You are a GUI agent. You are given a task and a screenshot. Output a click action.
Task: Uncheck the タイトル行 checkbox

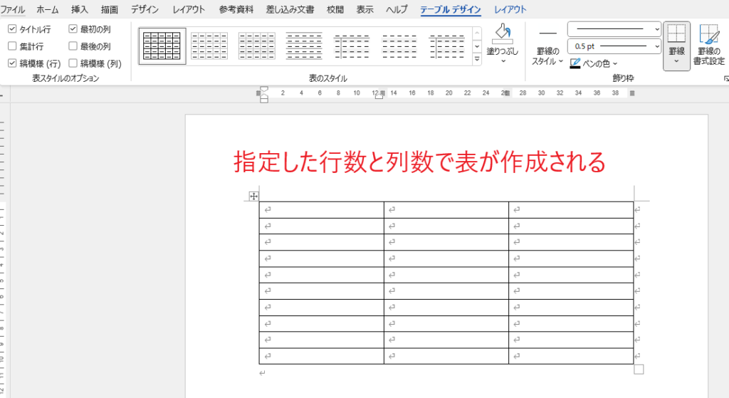pyautogui.click(x=13, y=28)
